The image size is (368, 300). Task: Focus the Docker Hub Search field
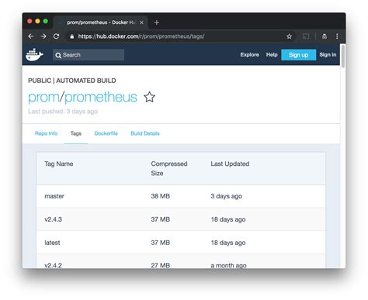point(89,55)
